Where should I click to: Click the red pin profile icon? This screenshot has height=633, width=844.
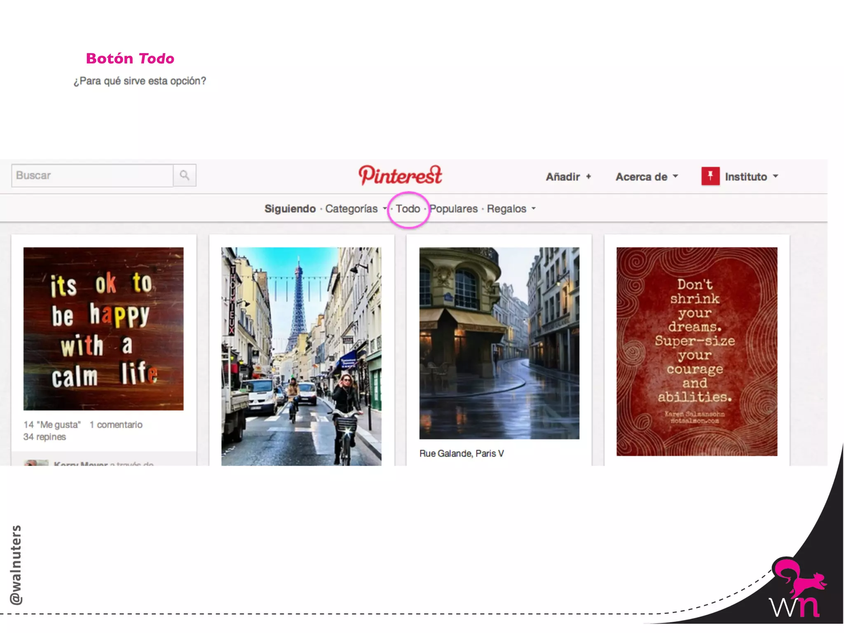click(x=710, y=176)
